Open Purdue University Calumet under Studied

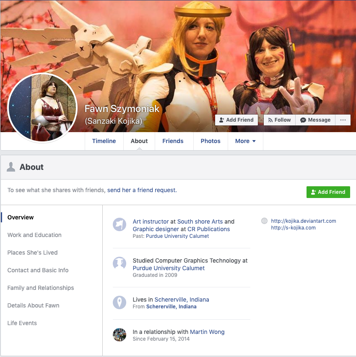point(169,268)
